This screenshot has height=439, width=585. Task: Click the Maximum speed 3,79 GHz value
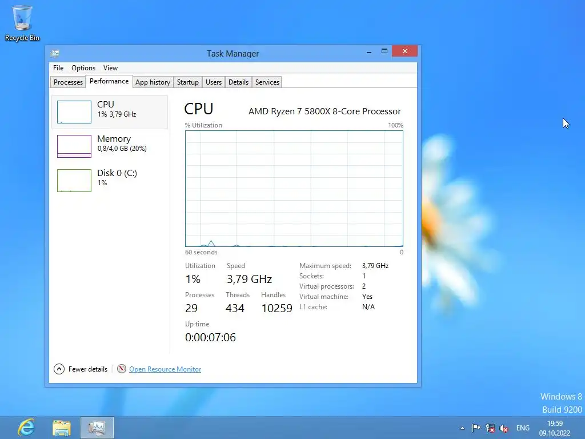[375, 266]
